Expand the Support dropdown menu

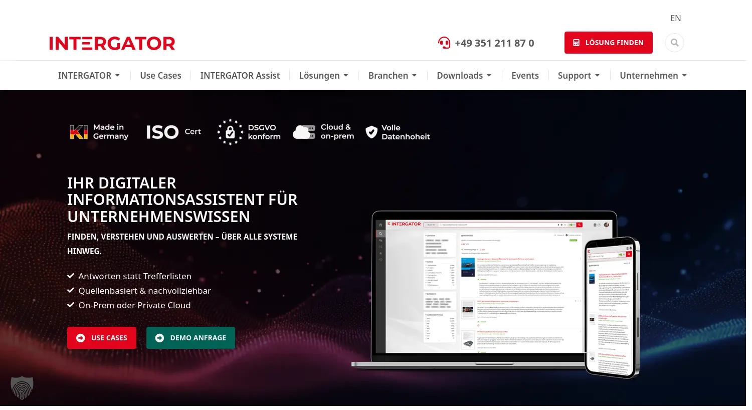[579, 76]
